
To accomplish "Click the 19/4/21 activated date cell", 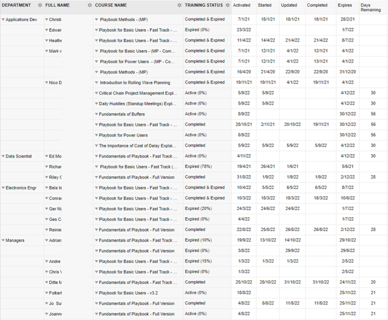I will [244, 167].
